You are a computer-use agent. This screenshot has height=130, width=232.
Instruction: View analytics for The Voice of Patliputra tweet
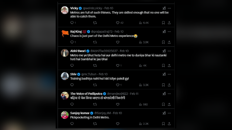point(143,104)
